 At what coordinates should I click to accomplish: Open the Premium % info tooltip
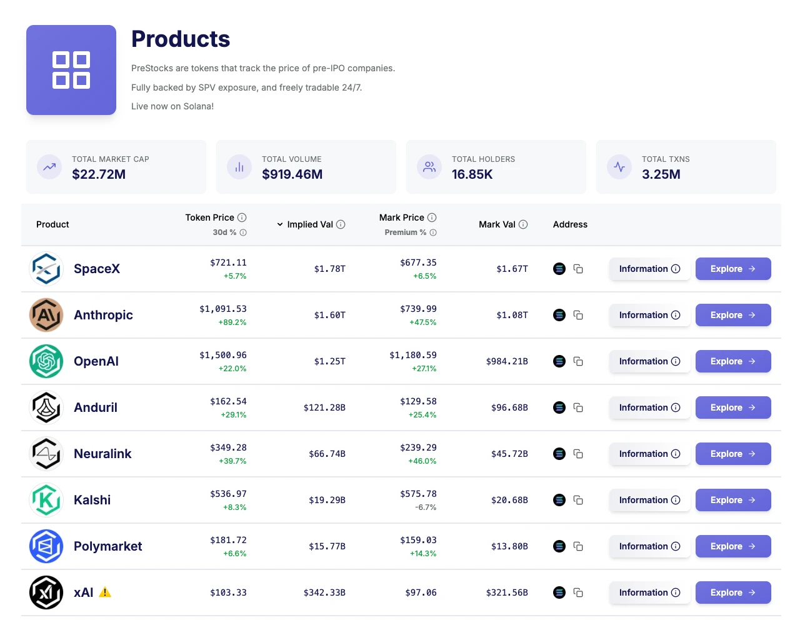[x=434, y=232]
